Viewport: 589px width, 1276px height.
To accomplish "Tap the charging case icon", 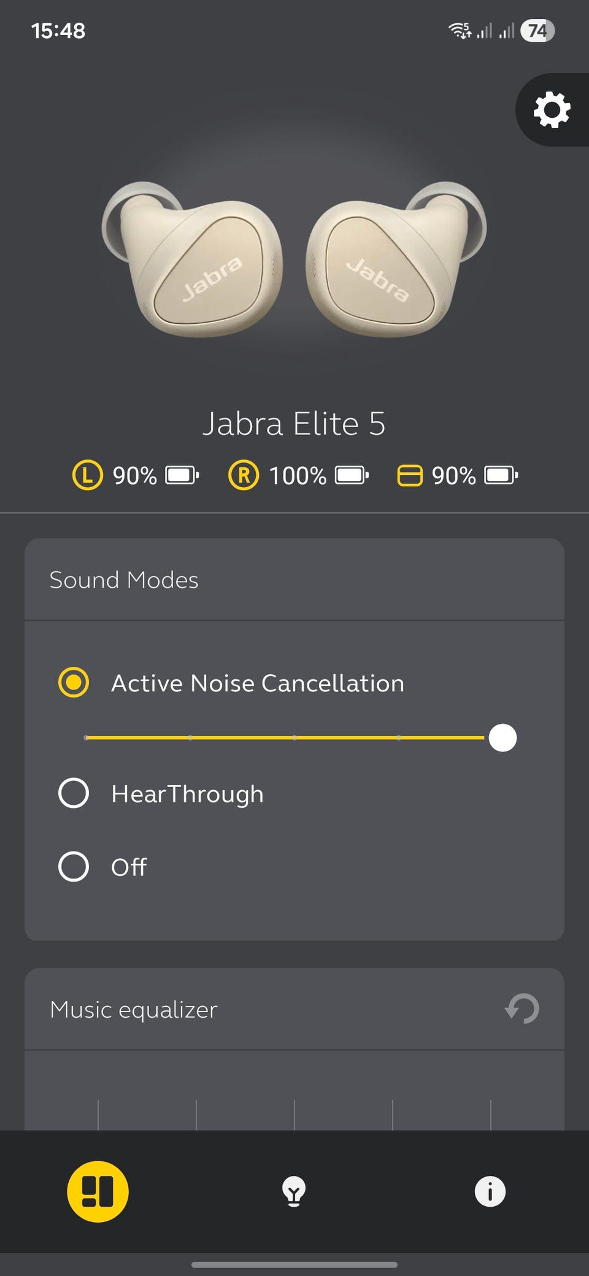I will click(410, 475).
